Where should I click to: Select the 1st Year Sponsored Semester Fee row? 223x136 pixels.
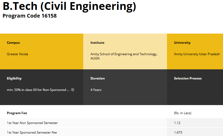click(x=32, y=133)
